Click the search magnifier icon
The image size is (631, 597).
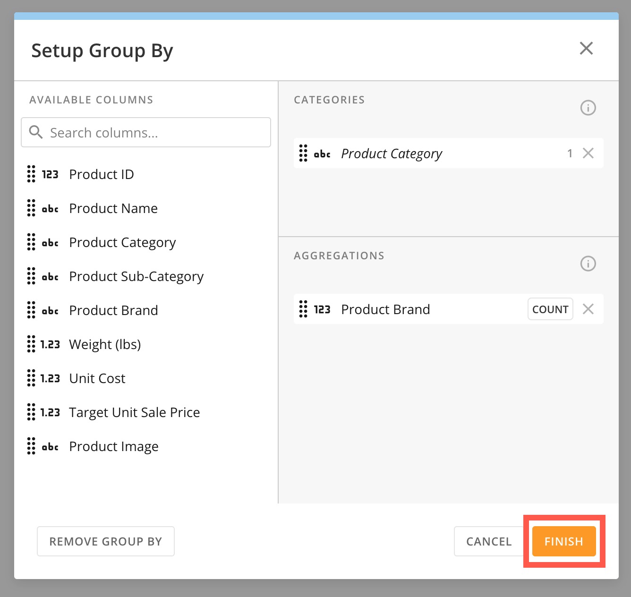click(36, 132)
